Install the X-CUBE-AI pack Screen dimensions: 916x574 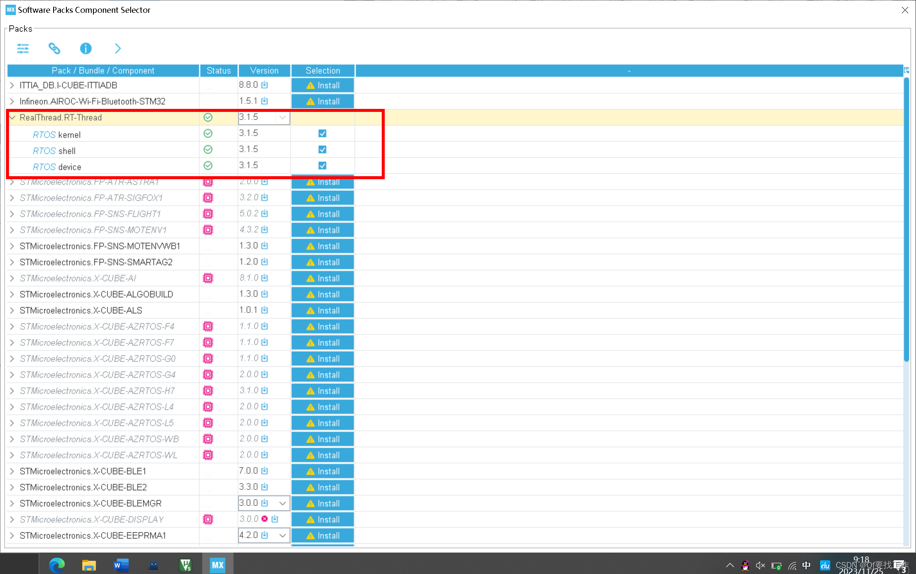coord(323,278)
